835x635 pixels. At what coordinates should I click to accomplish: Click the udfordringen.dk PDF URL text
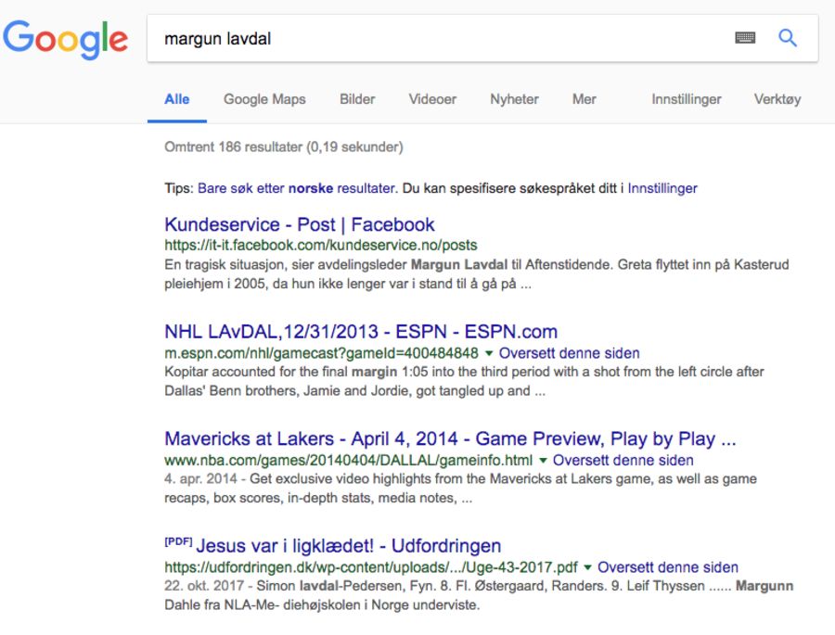pos(371,567)
